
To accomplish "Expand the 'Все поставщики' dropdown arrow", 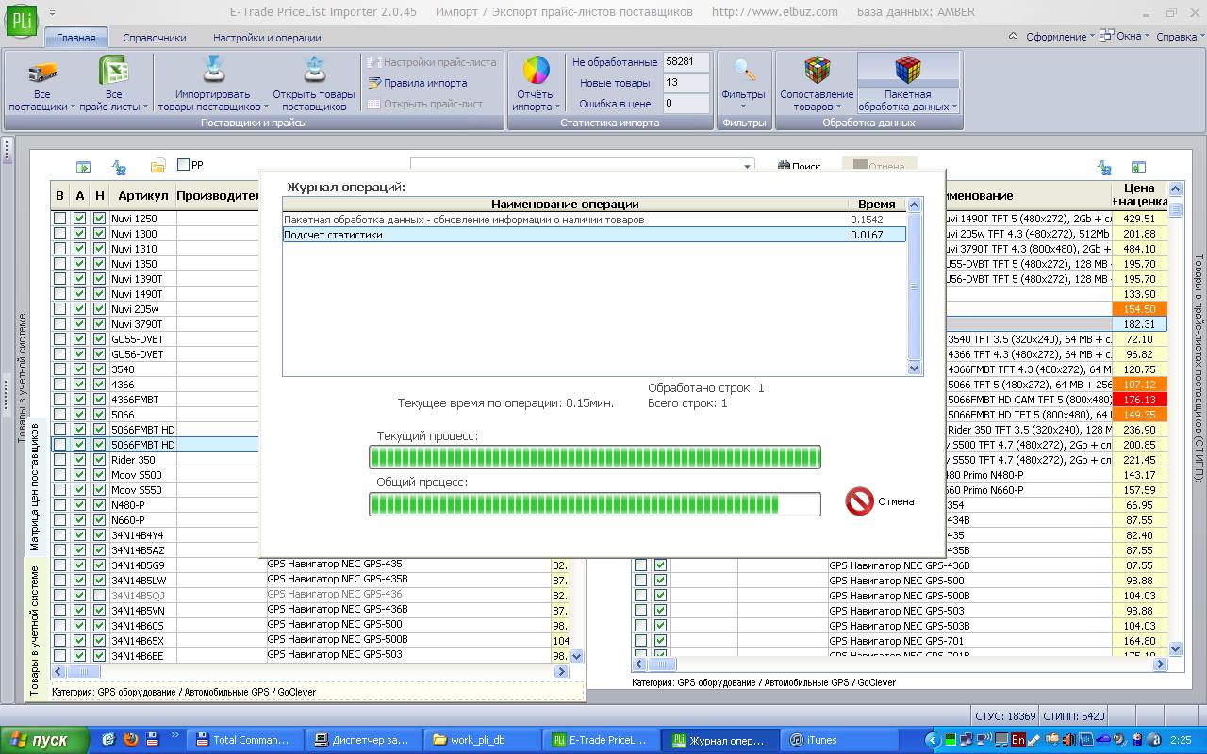I will point(73,107).
